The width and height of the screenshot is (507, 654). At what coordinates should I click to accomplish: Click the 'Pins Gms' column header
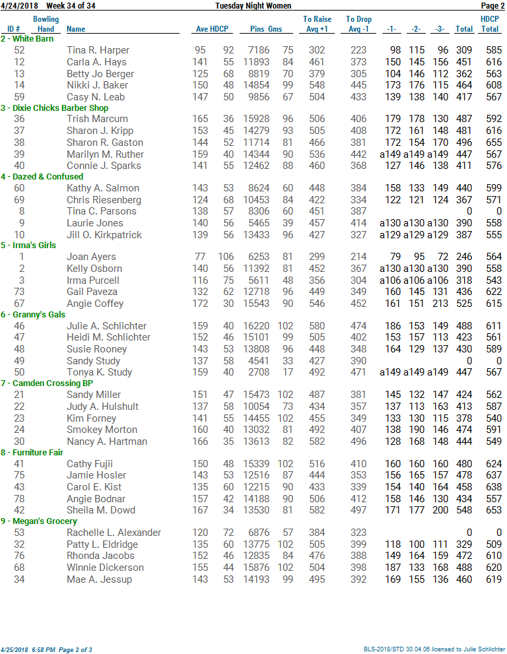pos(266,29)
